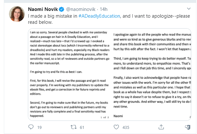
Task: Open the second apology page image
Action: 152,75
